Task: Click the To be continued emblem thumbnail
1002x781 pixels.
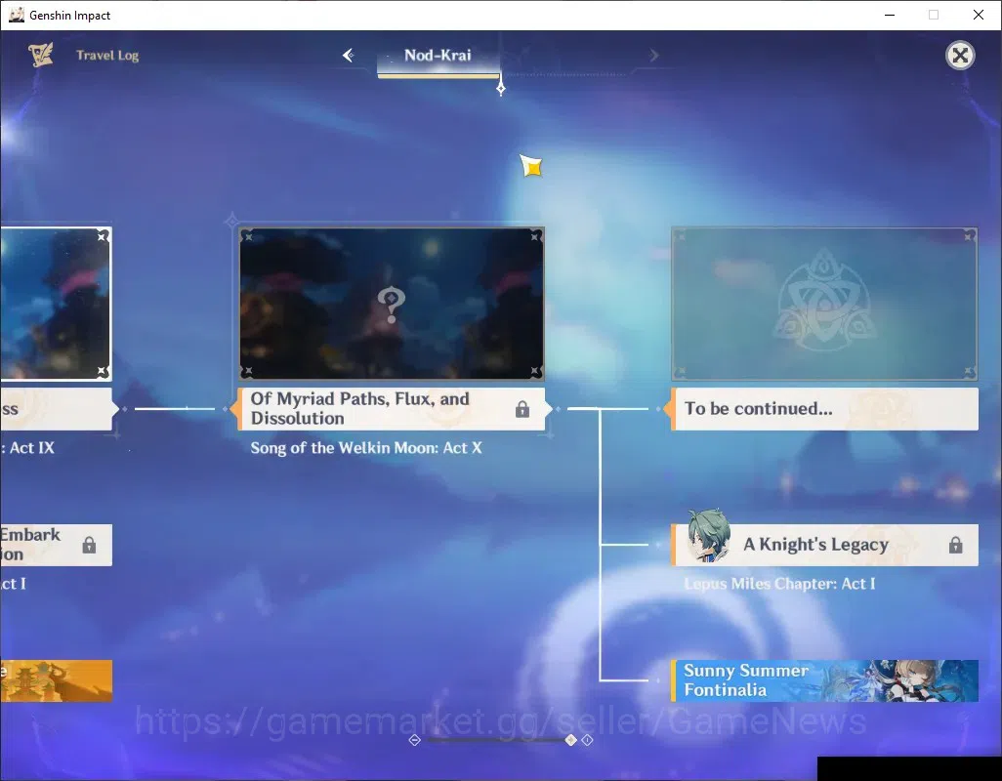Action: point(824,304)
